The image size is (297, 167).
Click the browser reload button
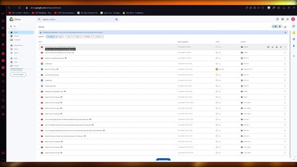[19, 8]
